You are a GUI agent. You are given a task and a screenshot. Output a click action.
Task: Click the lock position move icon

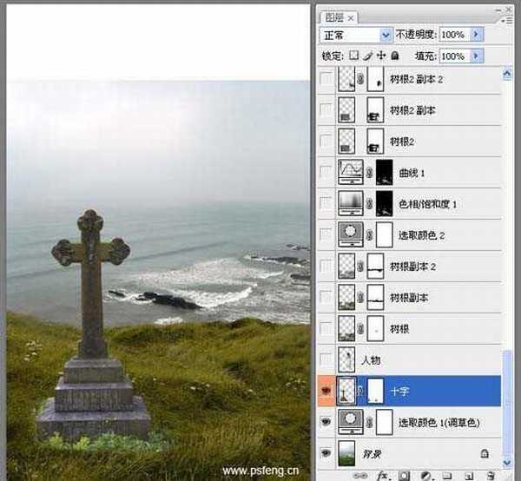coord(380,55)
